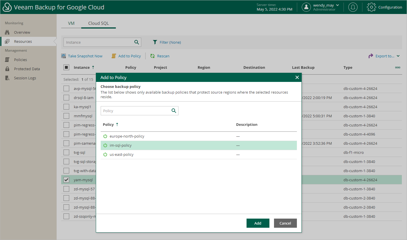The width and height of the screenshot is (407, 240).
Task: Click the Overview binoculars icon
Action: 7,32
